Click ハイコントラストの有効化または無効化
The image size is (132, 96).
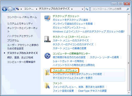(74, 65)
